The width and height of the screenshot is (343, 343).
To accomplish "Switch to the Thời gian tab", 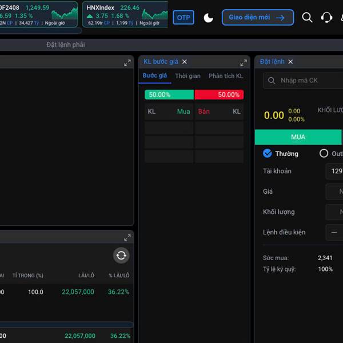I will point(188,76).
